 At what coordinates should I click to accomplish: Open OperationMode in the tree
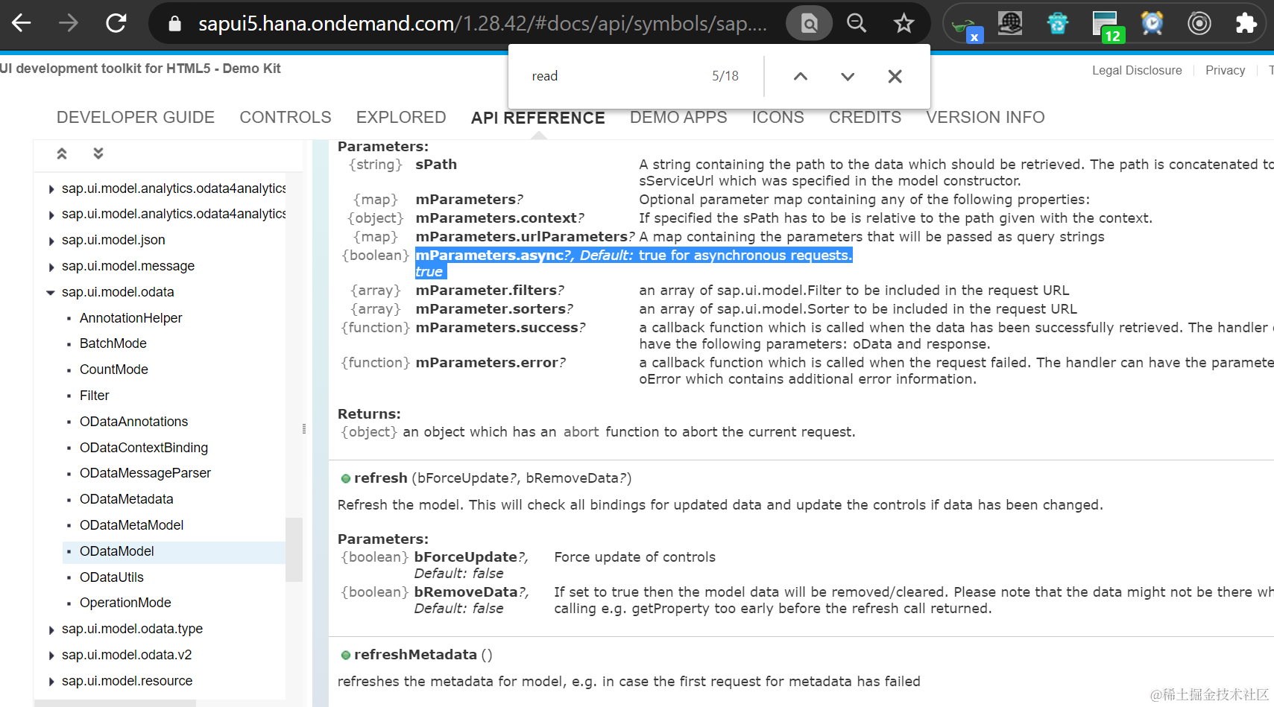click(125, 603)
